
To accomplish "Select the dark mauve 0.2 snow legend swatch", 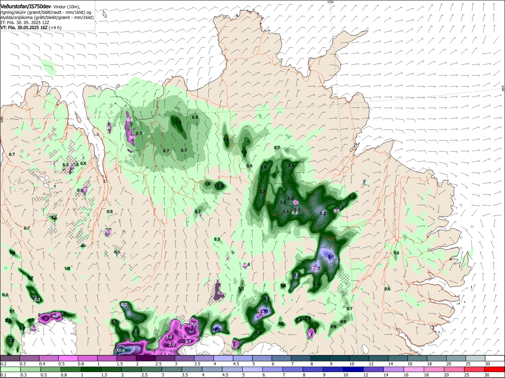I will coord(9,358).
